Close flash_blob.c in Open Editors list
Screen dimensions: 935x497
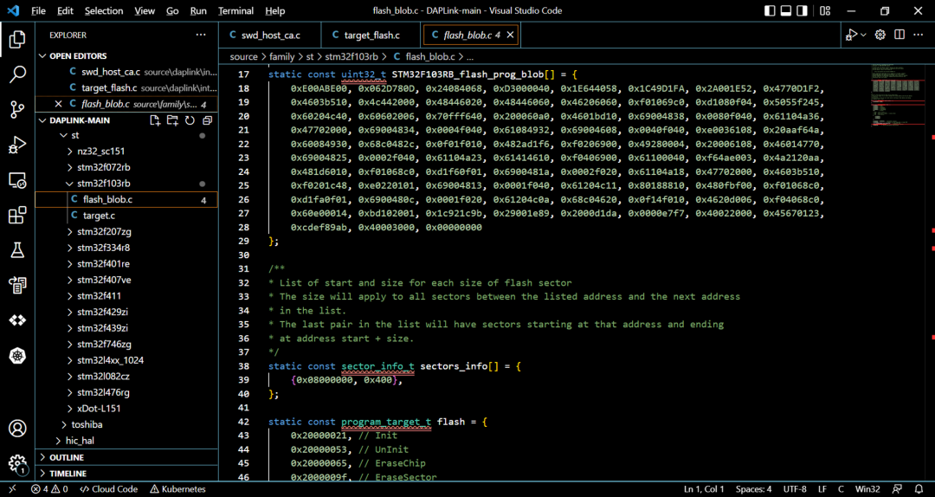tap(59, 104)
